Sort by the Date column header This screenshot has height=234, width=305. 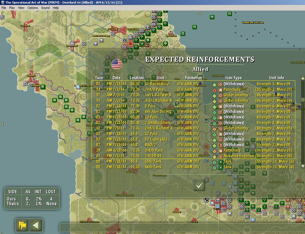click(x=116, y=78)
